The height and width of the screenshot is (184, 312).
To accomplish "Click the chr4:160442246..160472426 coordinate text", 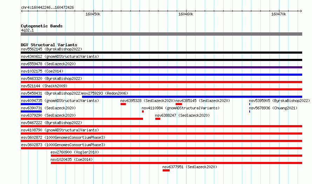I will [x=47, y=8].
